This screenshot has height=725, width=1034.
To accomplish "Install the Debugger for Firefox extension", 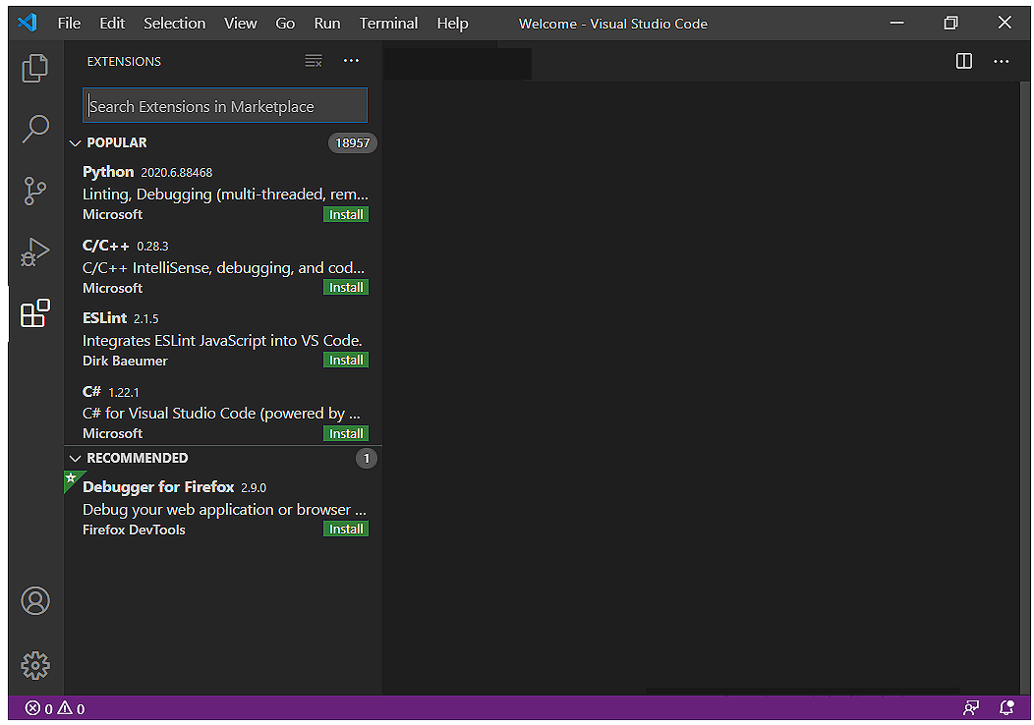I will 346,530.
